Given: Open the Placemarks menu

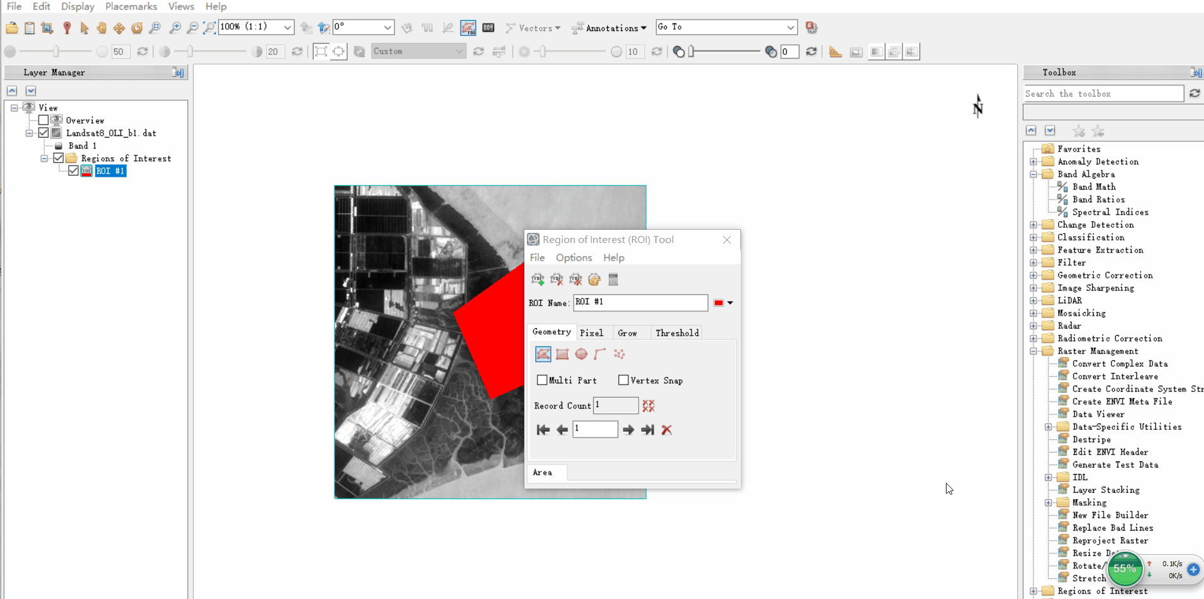Looking at the screenshot, I should 131,6.
